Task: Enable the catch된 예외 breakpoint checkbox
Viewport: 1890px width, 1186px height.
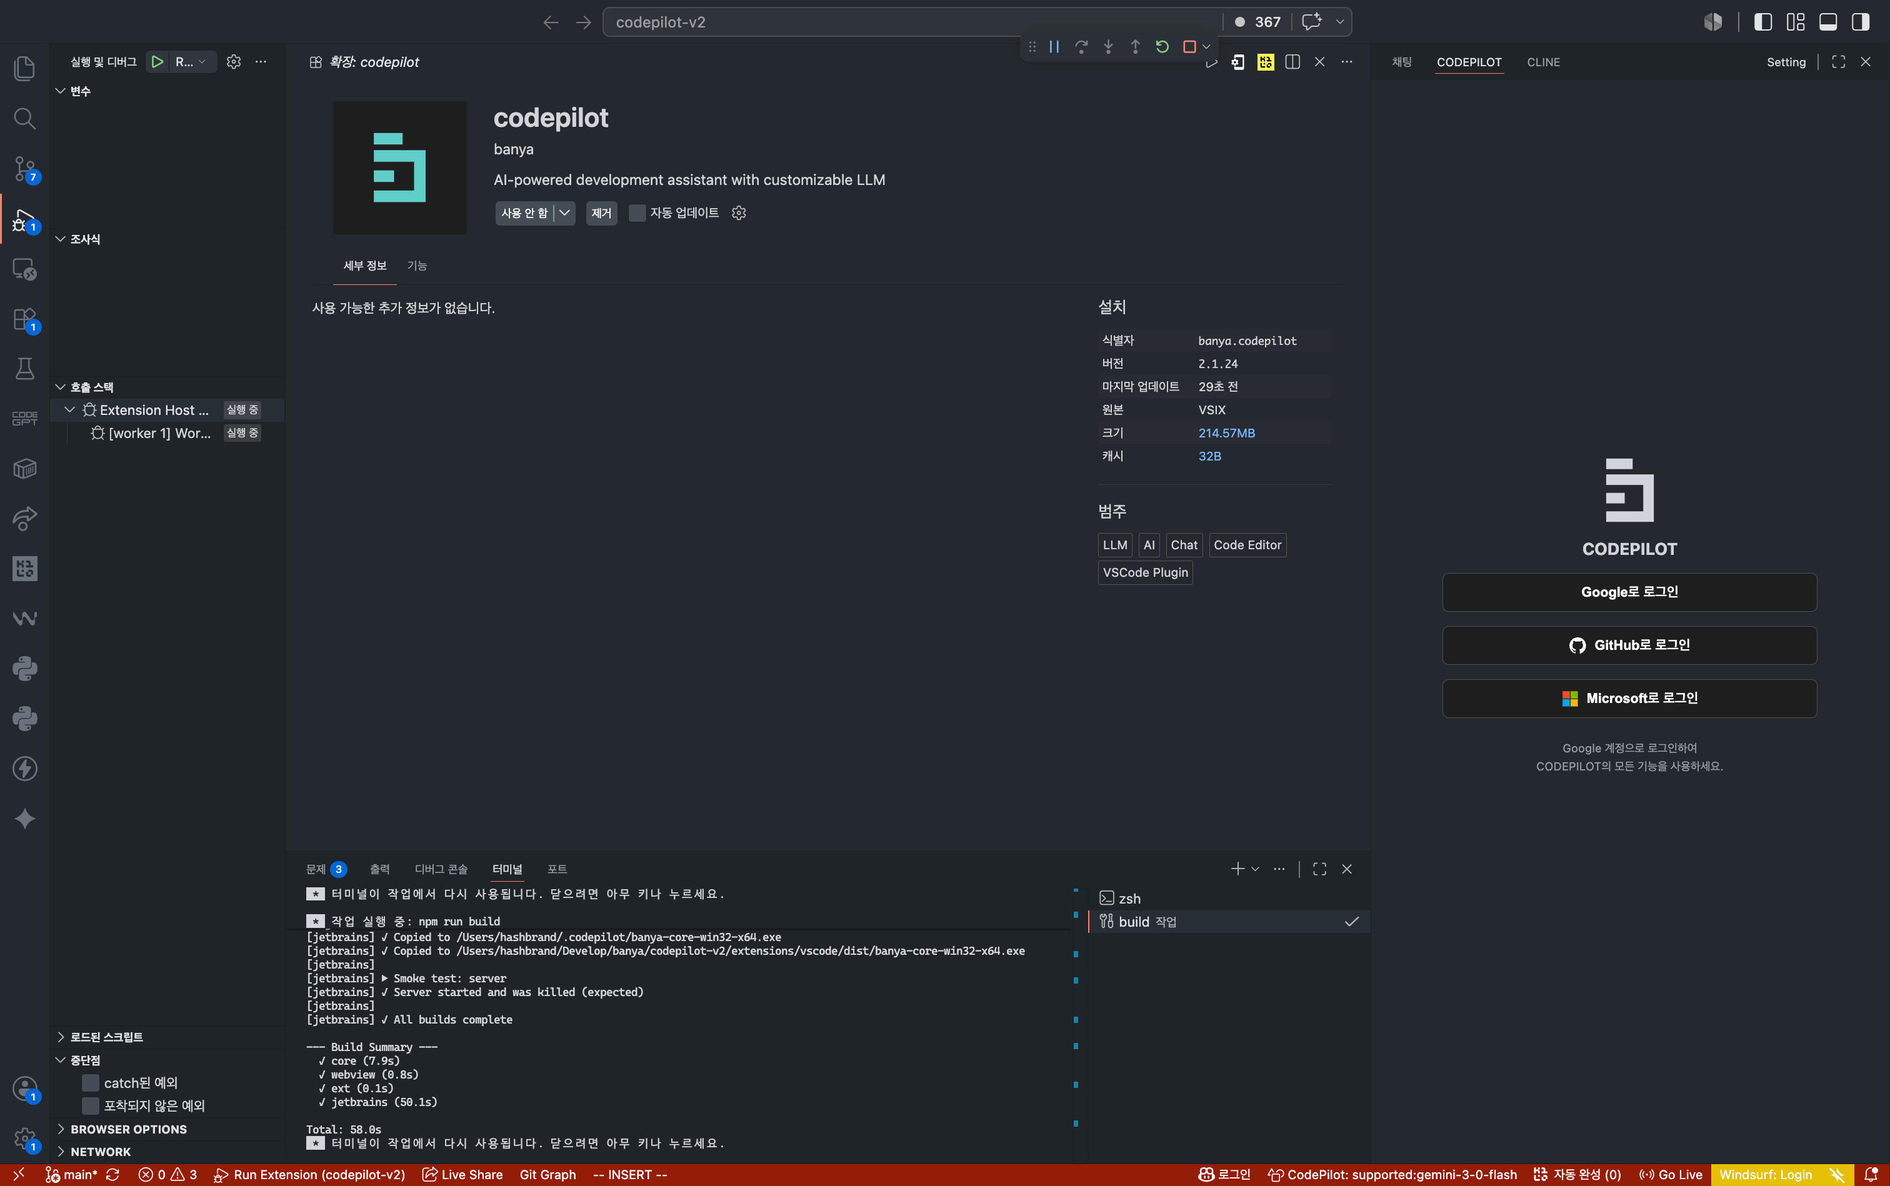Action: tap(91, 1084)
